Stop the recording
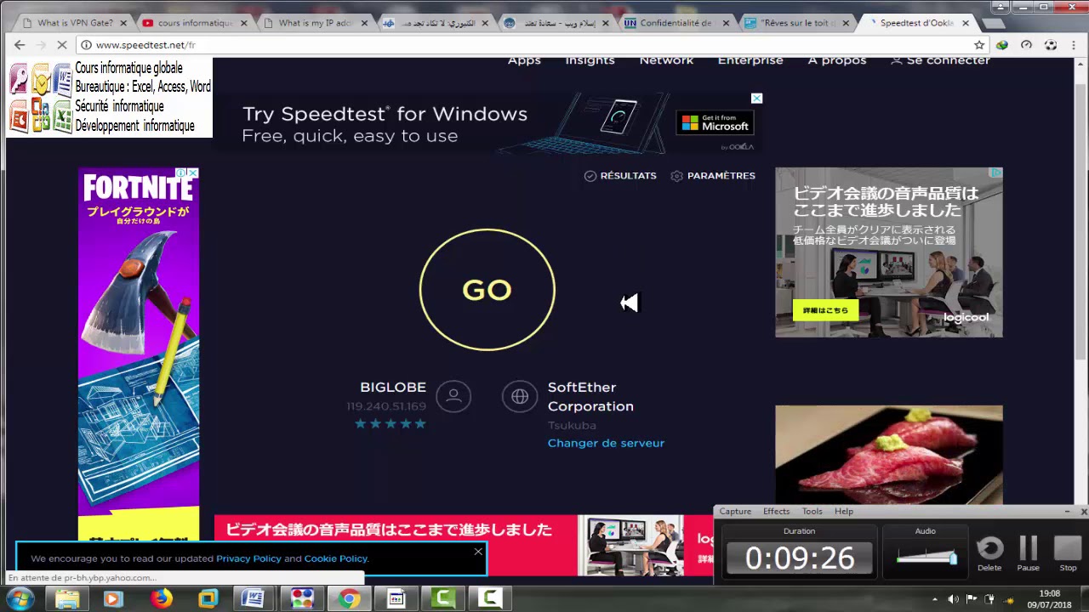 tap(1068, 552)
